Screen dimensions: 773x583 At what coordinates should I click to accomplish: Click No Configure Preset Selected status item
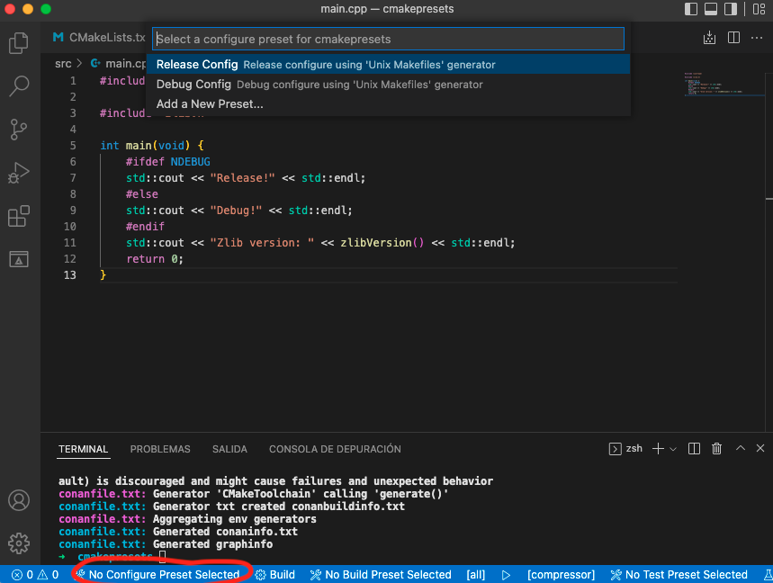click(157, 575)
